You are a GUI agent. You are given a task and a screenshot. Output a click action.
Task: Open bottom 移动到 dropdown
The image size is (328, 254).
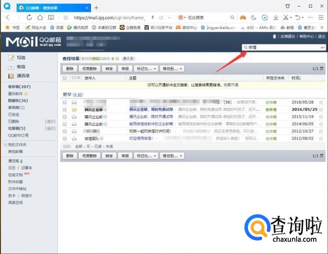click(x=172, y=156)
